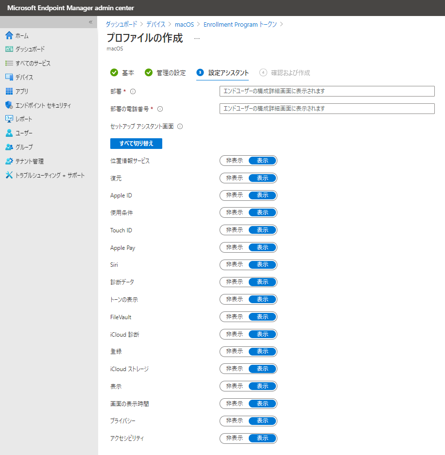445x455 pixels.
Task: Set the 表示 row to 非表示
Action: coord(234,386)
